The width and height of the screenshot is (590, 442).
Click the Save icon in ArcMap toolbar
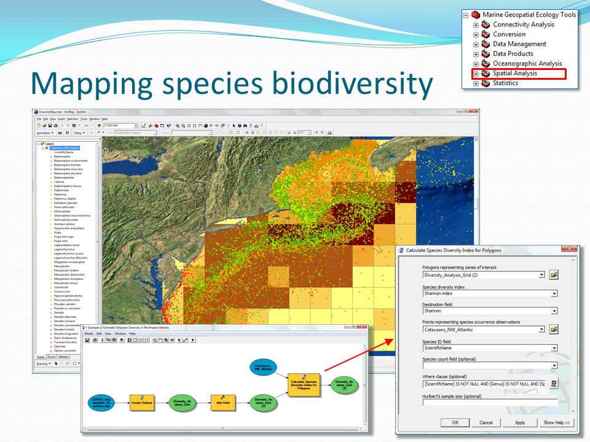50,125
